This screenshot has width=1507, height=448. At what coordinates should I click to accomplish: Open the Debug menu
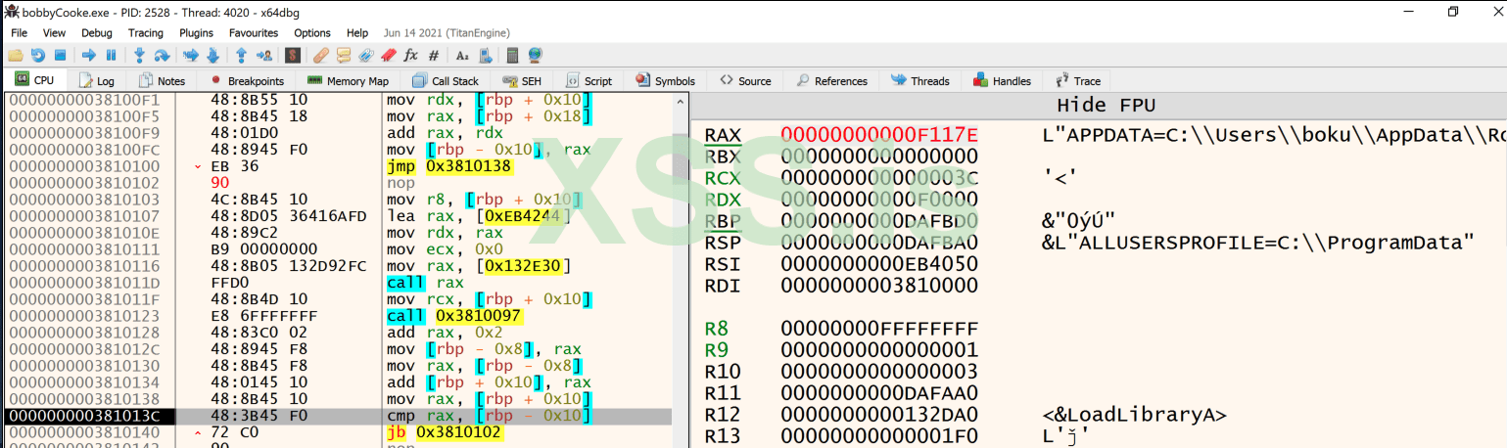(97, 32)
